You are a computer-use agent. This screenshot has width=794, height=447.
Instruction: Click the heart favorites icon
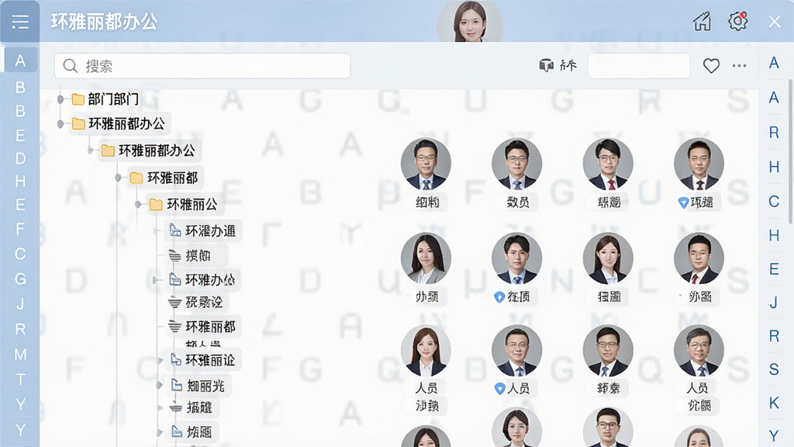click(x=711, y=66)
